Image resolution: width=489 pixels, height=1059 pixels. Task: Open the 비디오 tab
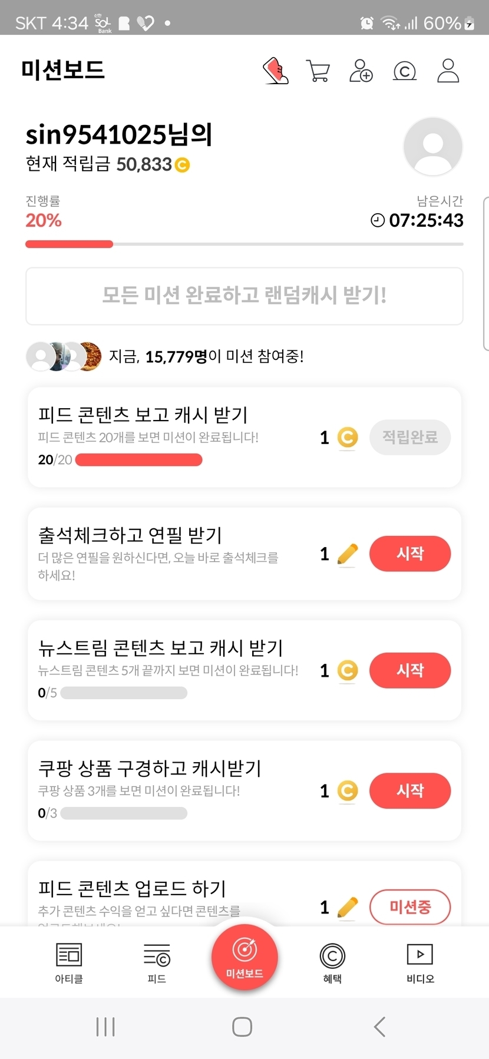(x=420, y=962)
